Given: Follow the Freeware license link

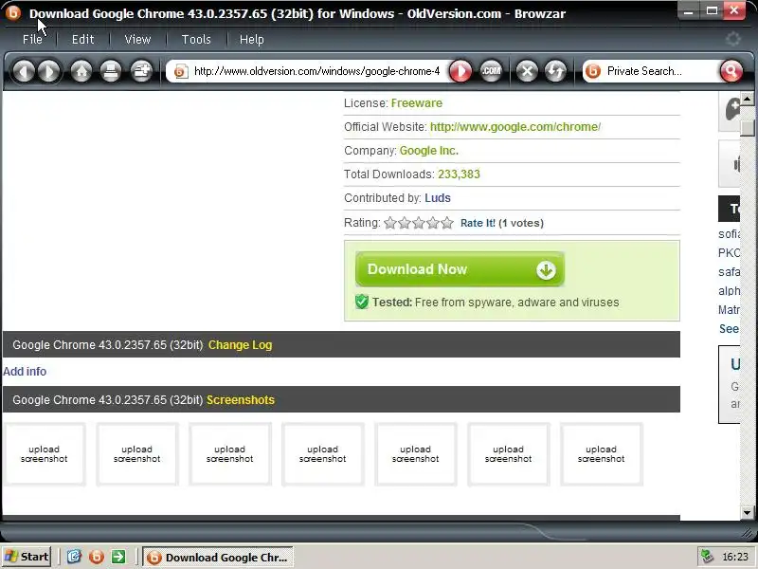Looking at the screenshot, I should 417,103.
